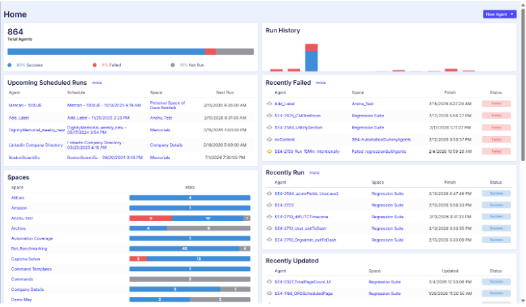Open the New Agent dropdown
Screen dimensions: 526x307
pos(499,14)
